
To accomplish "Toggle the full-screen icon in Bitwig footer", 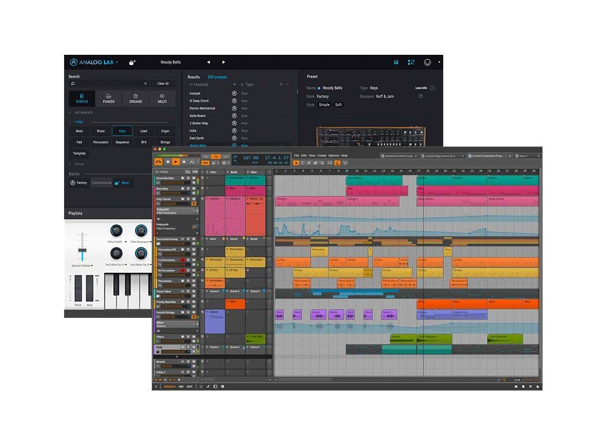I will click(216, 386).
